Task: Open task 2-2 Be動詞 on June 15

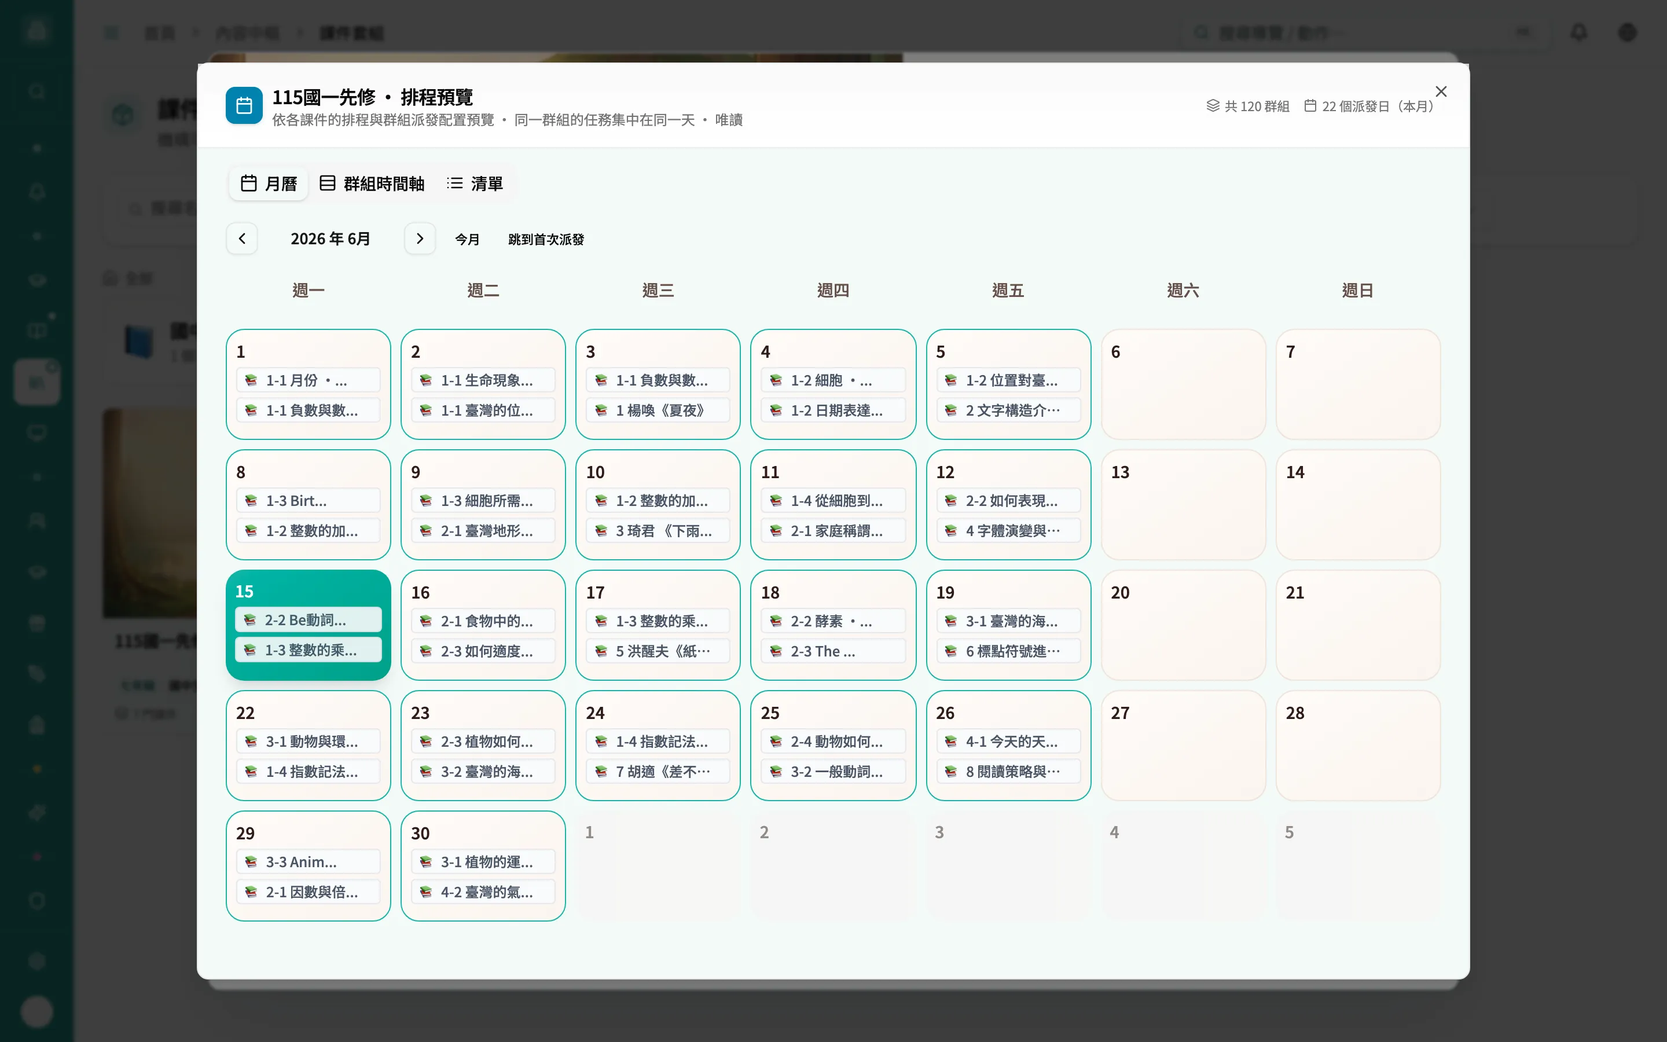Action: tap(308, 619)
